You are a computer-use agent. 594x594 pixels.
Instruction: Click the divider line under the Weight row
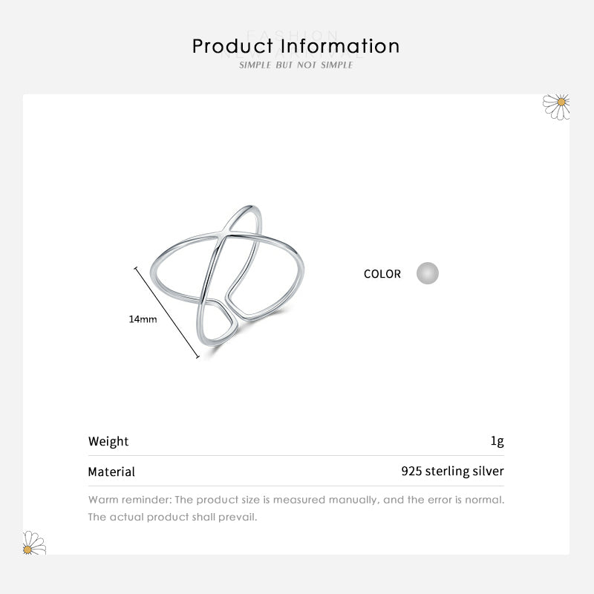296,455
